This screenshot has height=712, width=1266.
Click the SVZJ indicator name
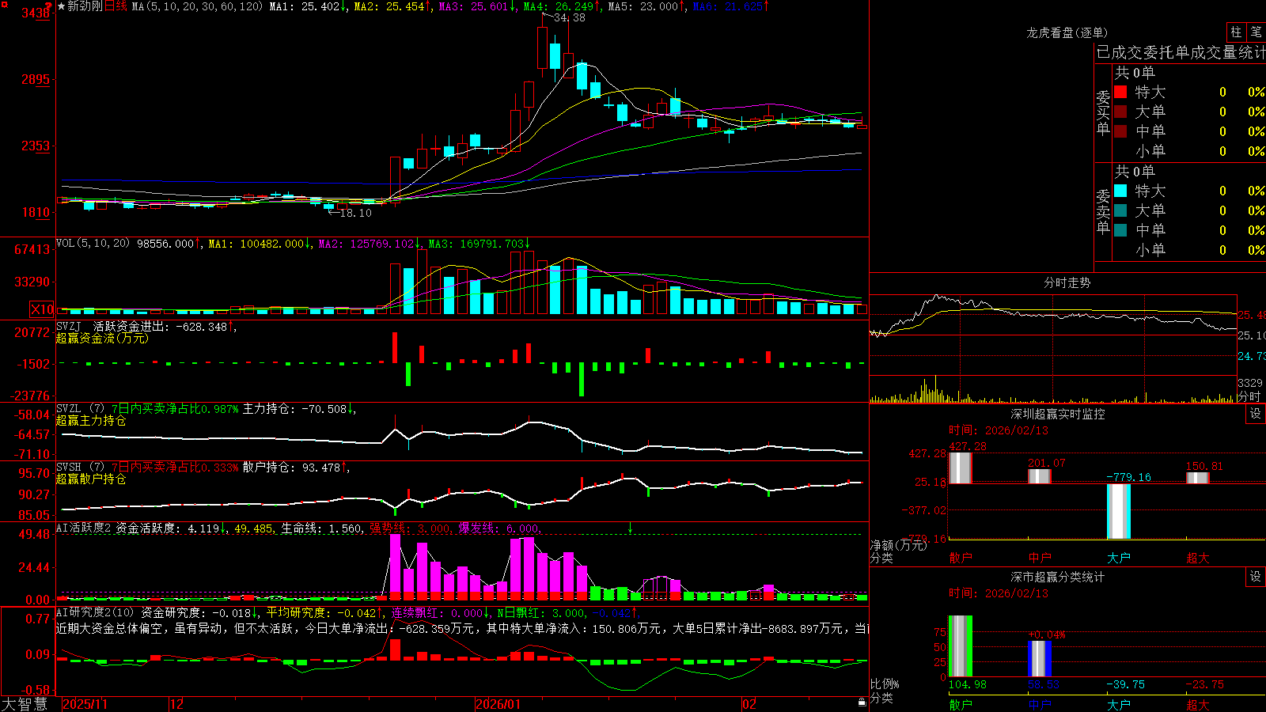pos(68,326)
